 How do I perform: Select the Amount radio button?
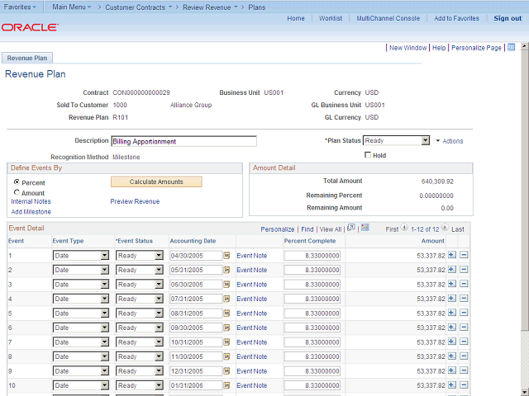click(x=17, y=193)
